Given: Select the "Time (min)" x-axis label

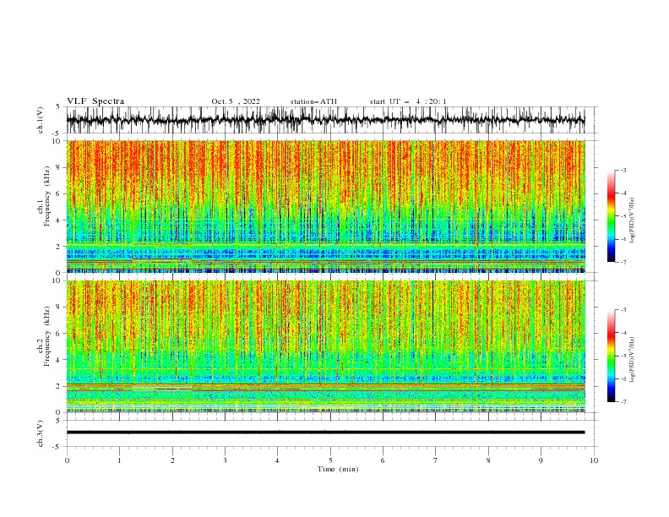Looking at the screenshot, I should pyautogui.click(x=338, y=469).
